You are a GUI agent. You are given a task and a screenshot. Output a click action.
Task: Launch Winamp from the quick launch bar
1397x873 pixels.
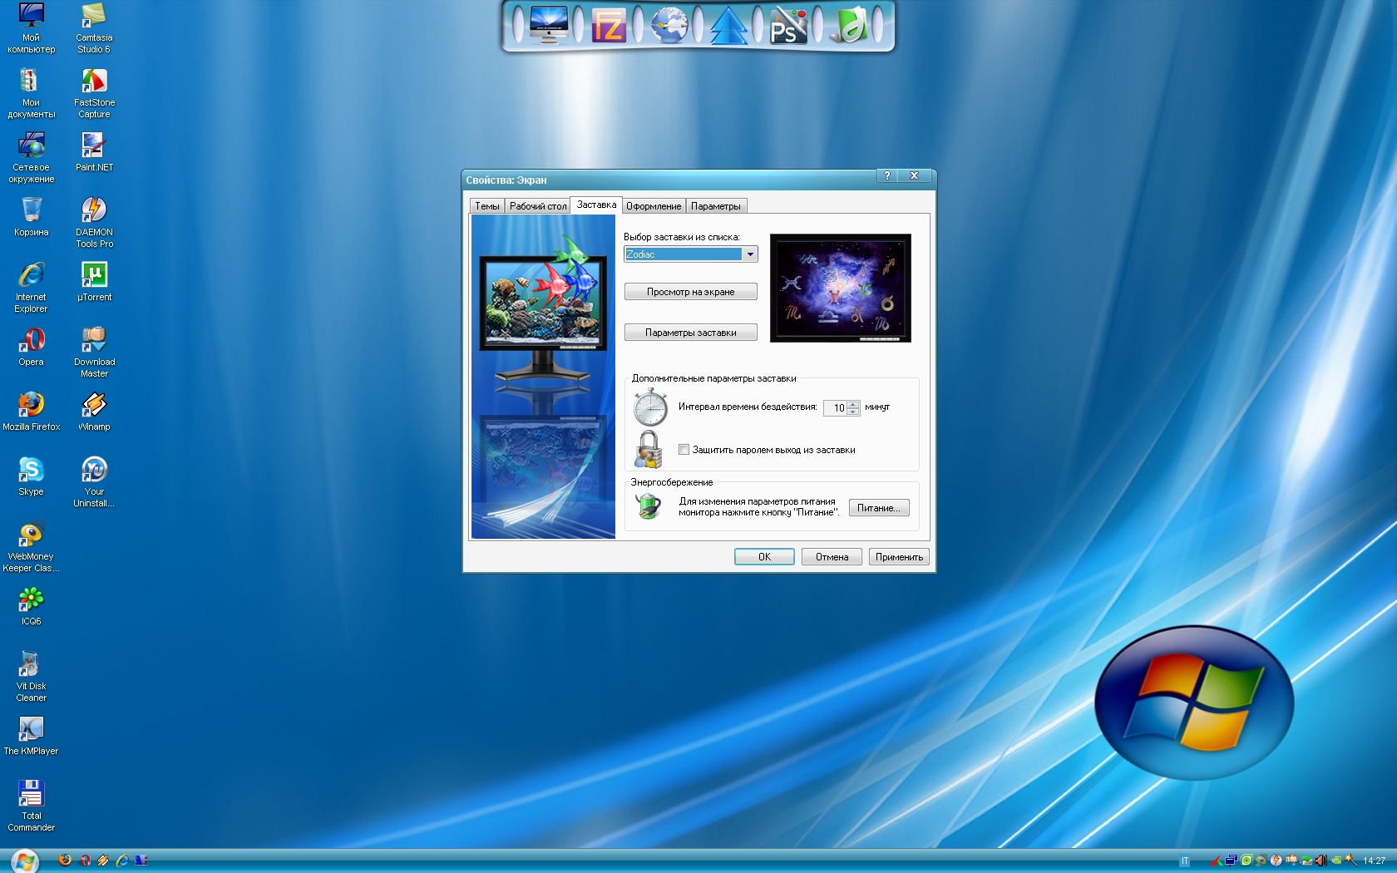point(103,861)
